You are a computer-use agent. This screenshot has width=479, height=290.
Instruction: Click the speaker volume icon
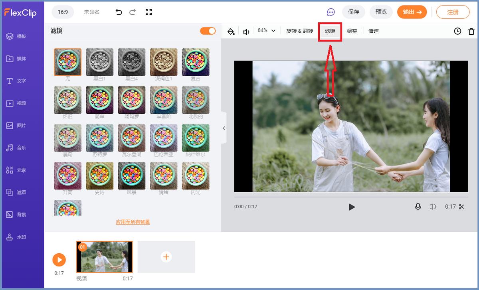click(246, 32)
